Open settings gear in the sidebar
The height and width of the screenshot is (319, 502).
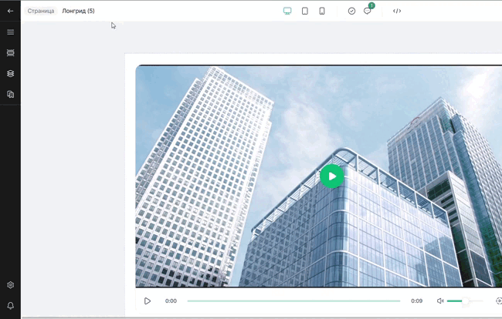10,285
